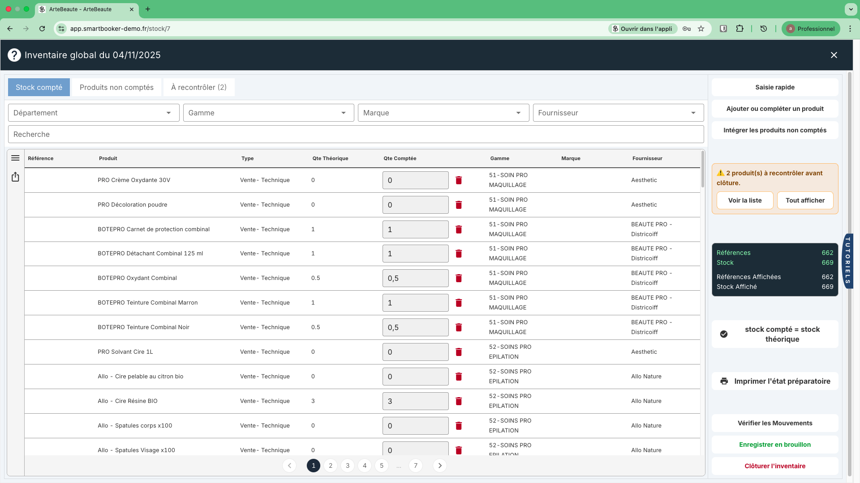Click the help question mark icon

(x=14, y=55)
